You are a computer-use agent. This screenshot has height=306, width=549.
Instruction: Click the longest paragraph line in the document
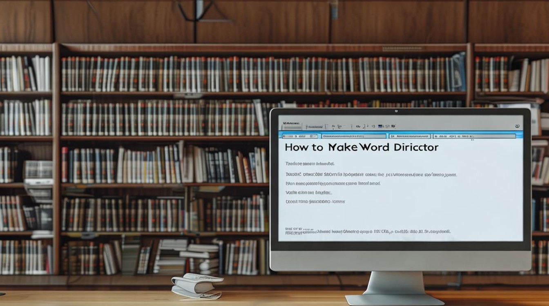coord(370,175)
